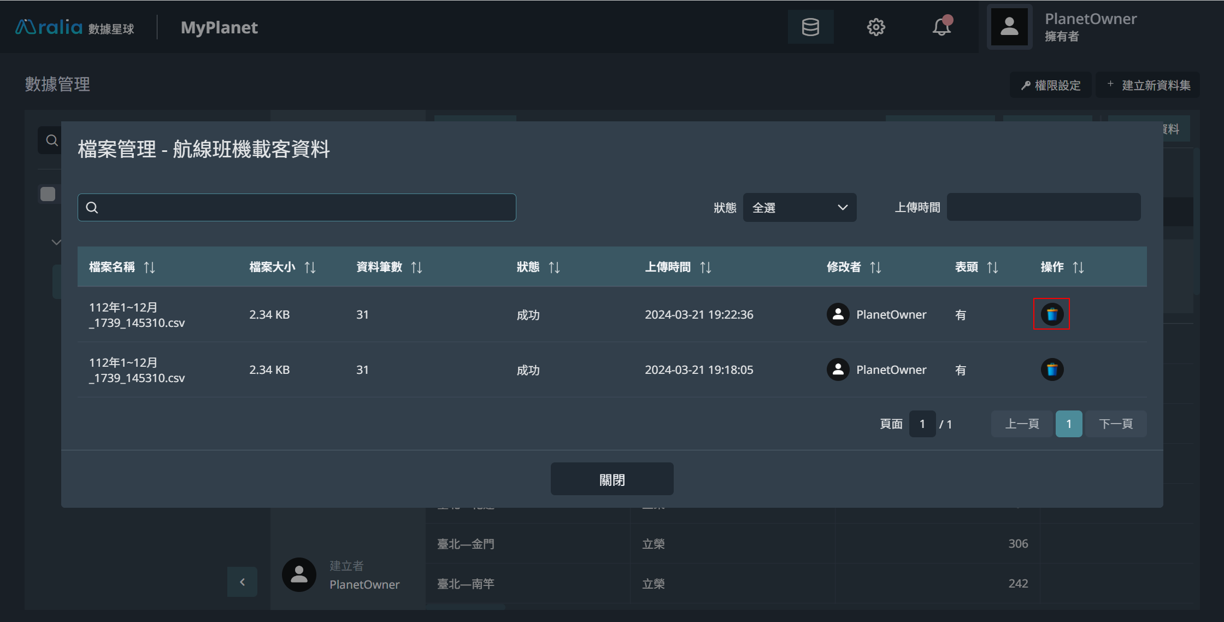Click the second 112年1~12月_1739_145310.csv filename
1224x622 pixels.
(x=137, y=370)
